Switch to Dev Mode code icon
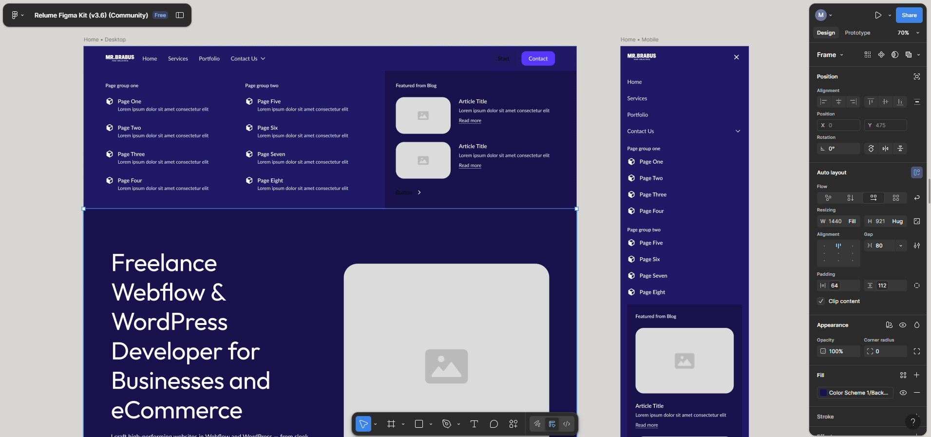931x437 pixels. [x=567, y=424]
